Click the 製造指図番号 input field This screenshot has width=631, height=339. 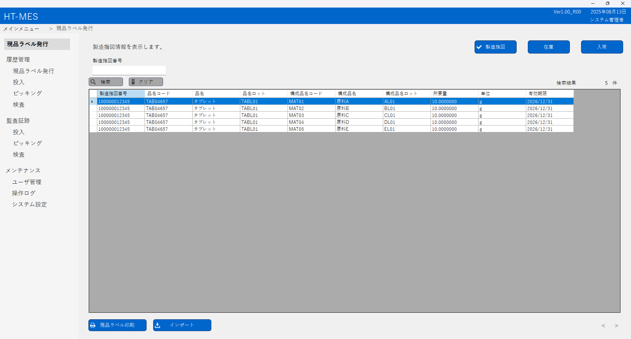pos(129,70)
